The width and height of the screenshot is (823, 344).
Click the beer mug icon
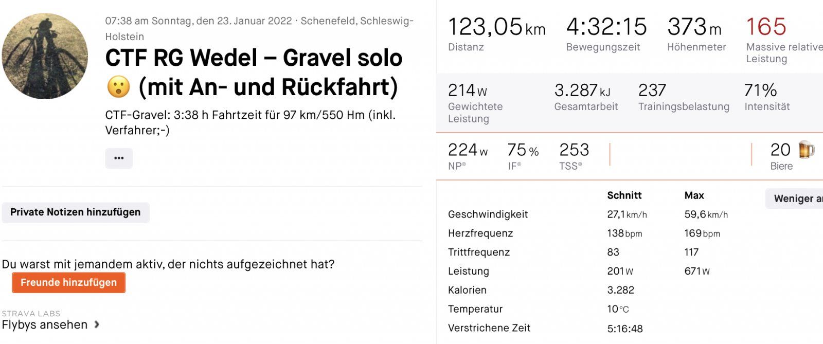[x=806, y=150]
